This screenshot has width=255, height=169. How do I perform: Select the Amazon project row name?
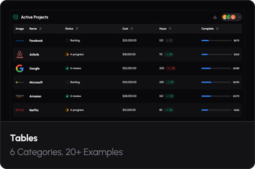[36, 96]
